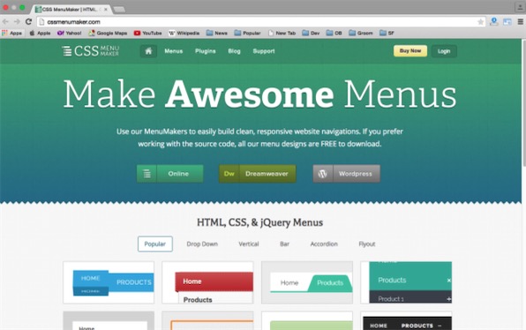Select the Drop Down menus tab
Viewport: 526px width, 330px height.
pyautogui.click(x=202, y=244)
